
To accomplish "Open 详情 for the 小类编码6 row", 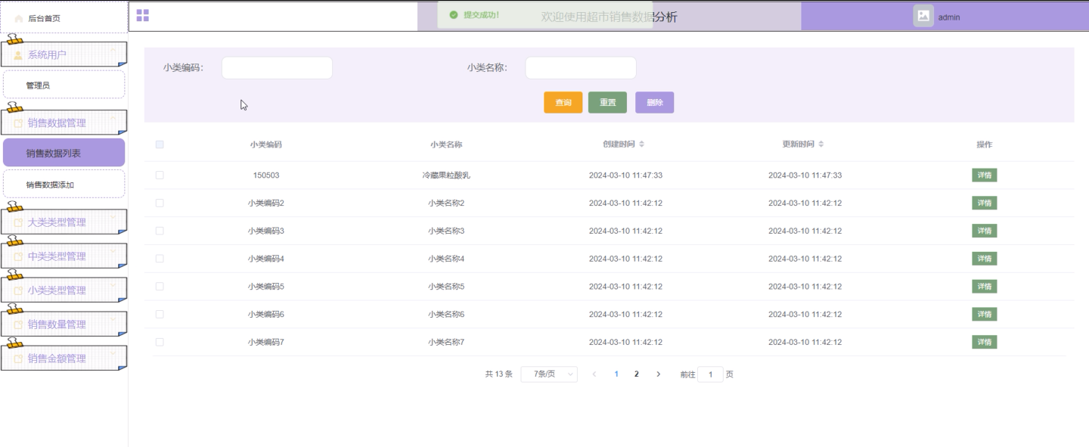I will tap(985, 314).
